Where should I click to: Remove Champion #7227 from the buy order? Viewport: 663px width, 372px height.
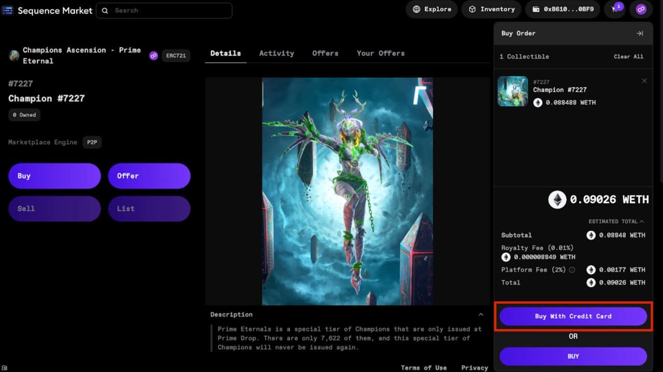click(644, 81)
